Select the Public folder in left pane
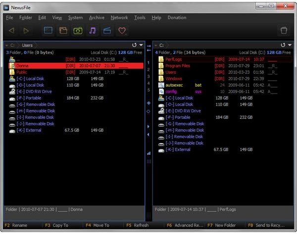 pos(76,72)
